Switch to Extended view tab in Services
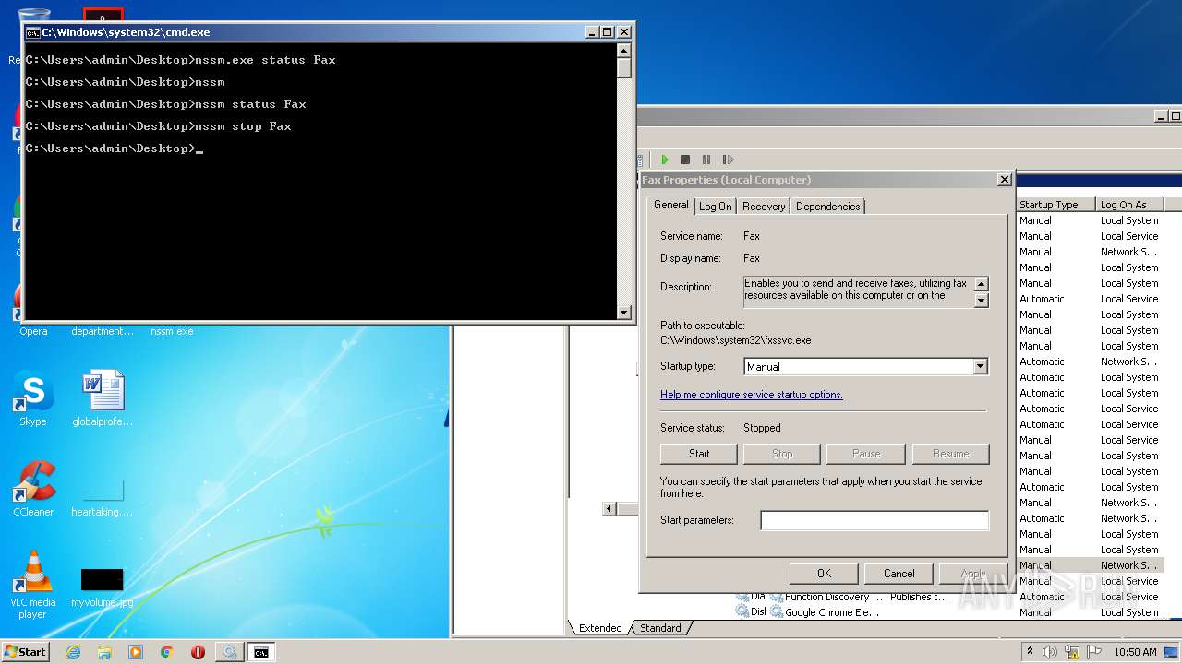Viewport: 1182px width, 664px height. (600, 628)
